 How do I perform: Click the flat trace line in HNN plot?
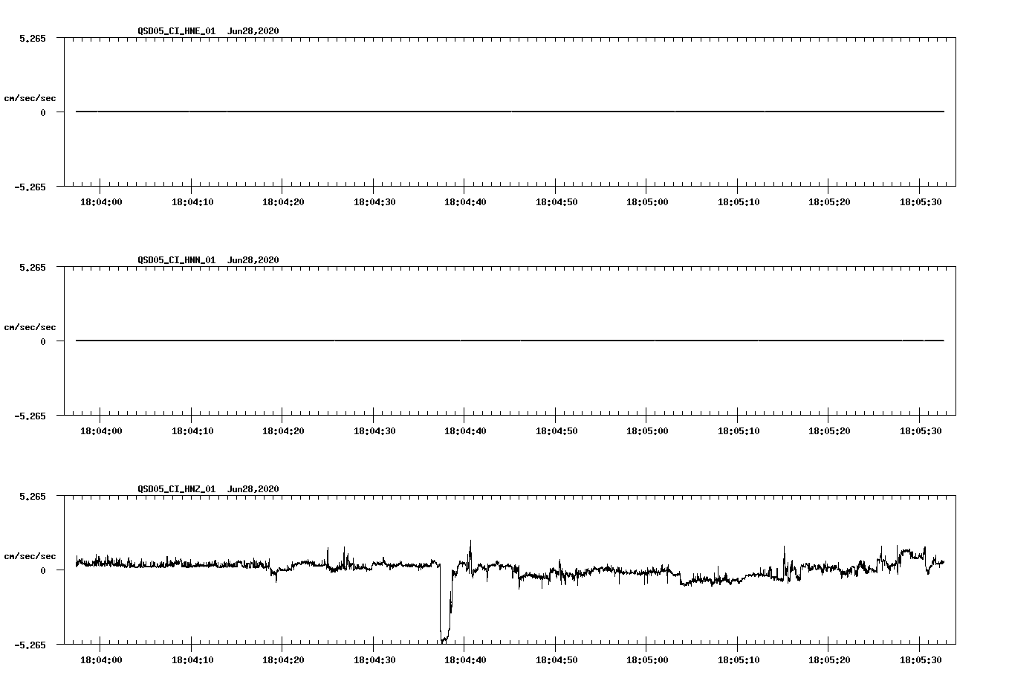(510, 341)
